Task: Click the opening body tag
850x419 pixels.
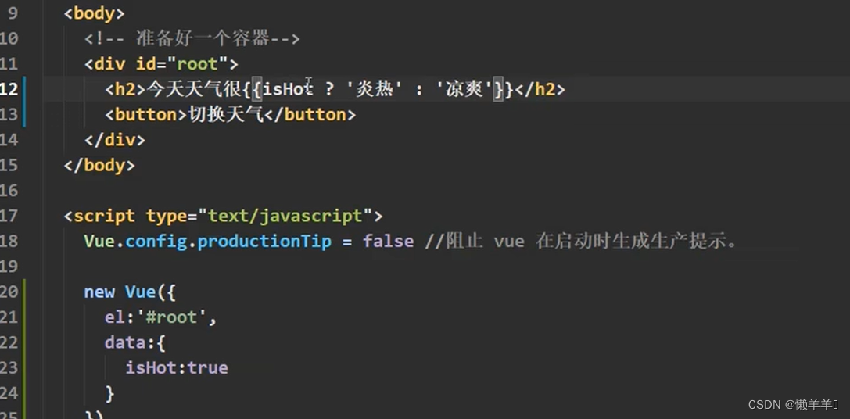Action: pos(94,13)
